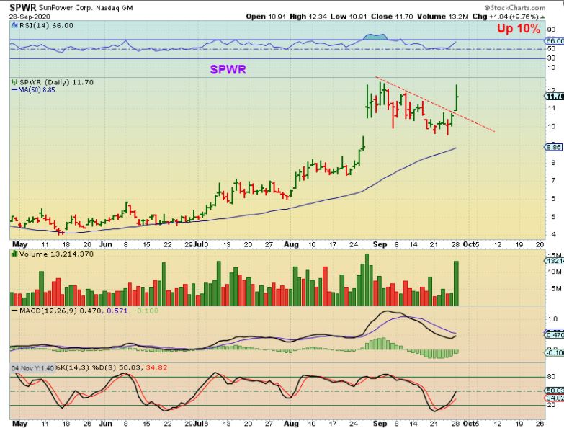
Task: Click the Nasdaq GM exchange label
Action: [x=115, y=7]
